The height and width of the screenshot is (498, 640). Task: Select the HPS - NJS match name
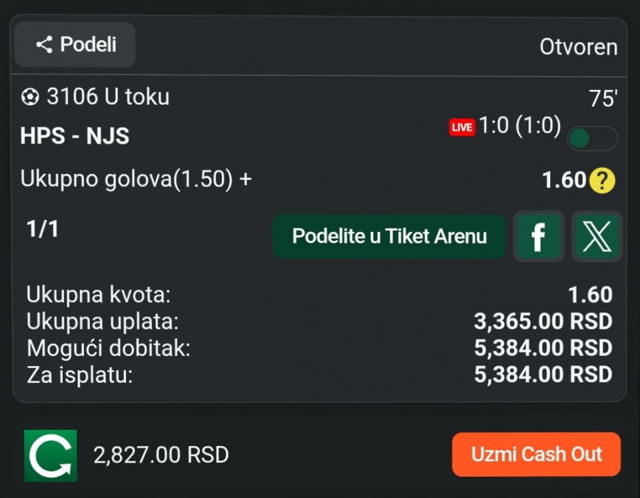(75, 136)
